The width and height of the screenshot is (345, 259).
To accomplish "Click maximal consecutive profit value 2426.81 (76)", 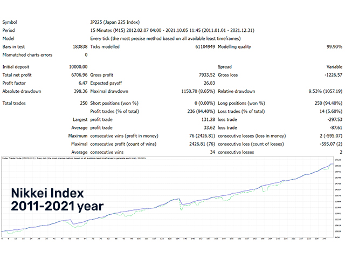I will click(202, 144).
